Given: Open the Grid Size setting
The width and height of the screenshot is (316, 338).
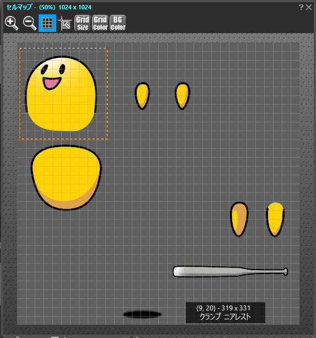Looking at the screenshot, I should click(x=83, y=23).
